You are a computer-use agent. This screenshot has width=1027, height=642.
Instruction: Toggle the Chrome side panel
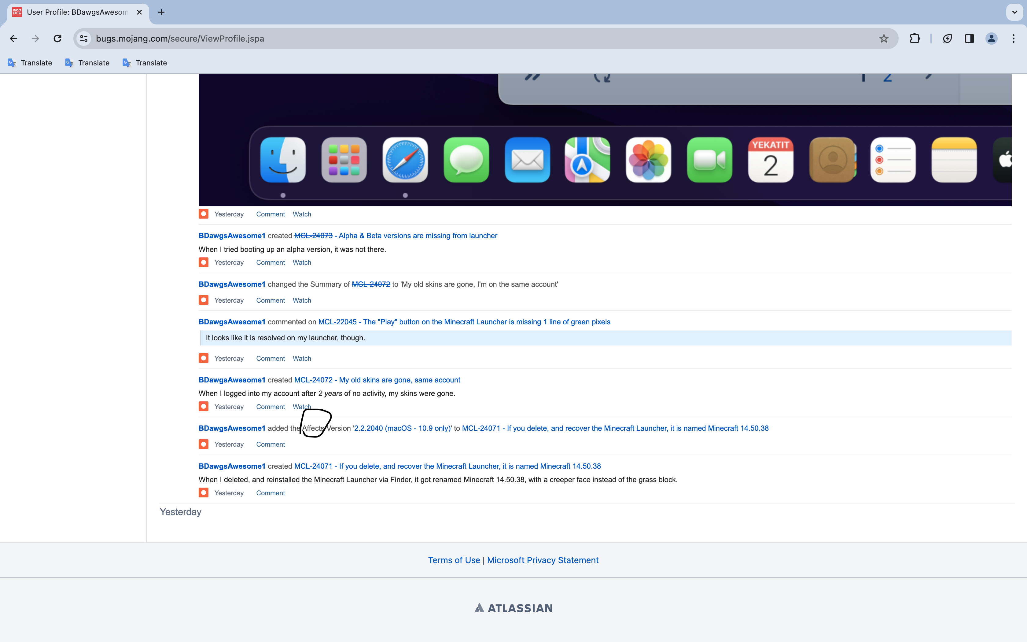point(969,39)
